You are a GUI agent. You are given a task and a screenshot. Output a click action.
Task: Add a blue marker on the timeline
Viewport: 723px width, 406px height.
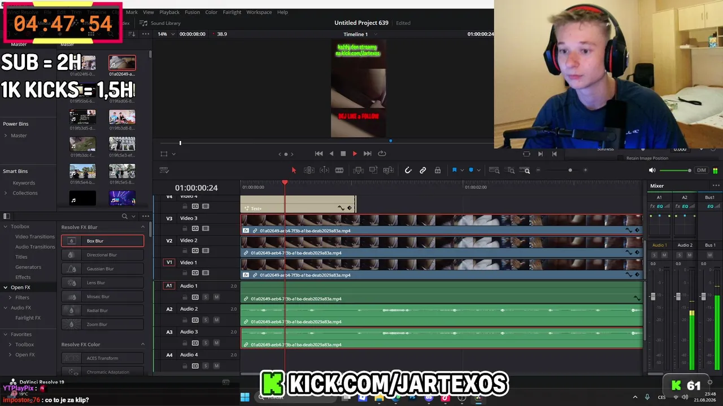pos(471,170)
